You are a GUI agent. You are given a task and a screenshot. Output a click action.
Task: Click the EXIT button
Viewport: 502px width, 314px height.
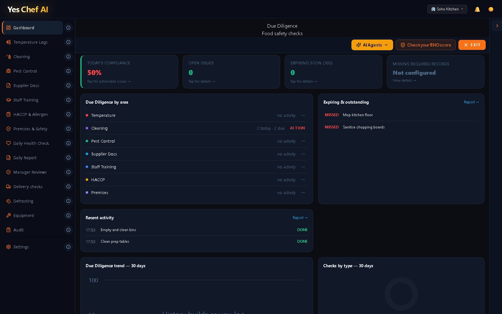(x=472, y=45)
